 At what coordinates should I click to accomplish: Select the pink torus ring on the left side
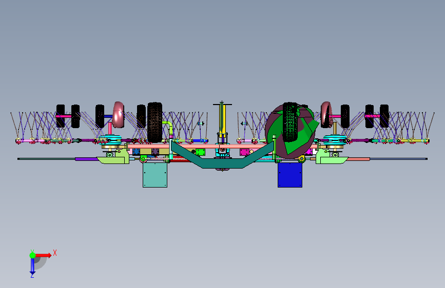[x=119, y=115]
